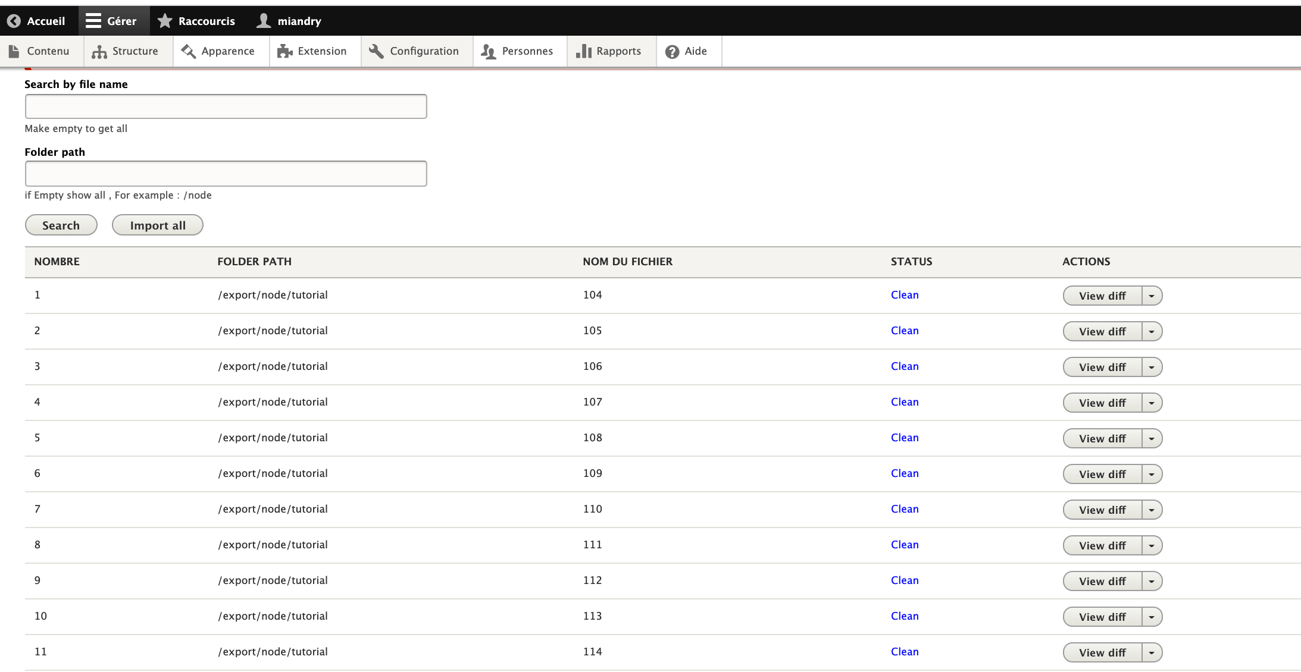Viewport: 1301px width, 672px height.
Task: Click the Configuration wrench icon
Action: (x=376, y=52)
